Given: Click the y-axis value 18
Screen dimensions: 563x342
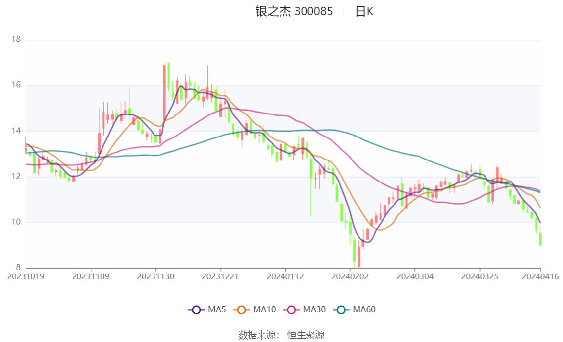Looking at the screenshot, I should click(x=16, y=39).
